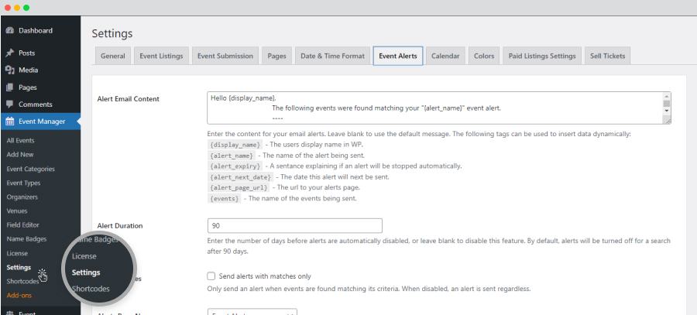Screen dimensions: 697x315
Task: Click the textarea resize handle
Action: coord(667,120)
